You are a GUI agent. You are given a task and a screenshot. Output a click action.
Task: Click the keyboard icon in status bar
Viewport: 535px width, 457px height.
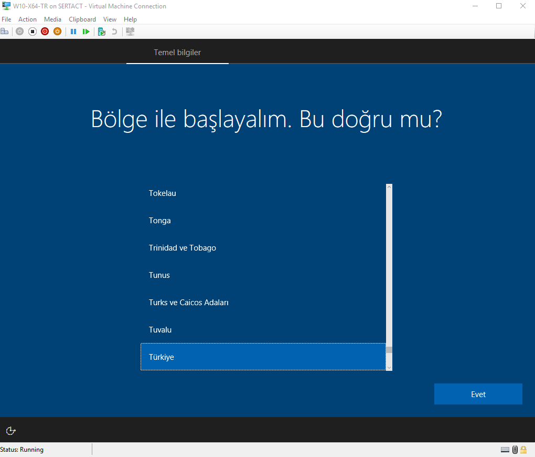click(x=505, y=450)
